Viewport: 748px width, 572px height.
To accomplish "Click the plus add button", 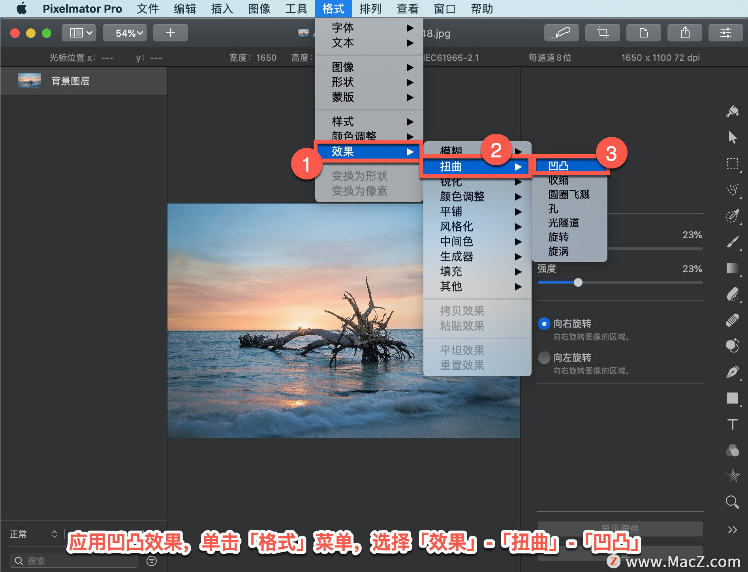I will [171, 33].
